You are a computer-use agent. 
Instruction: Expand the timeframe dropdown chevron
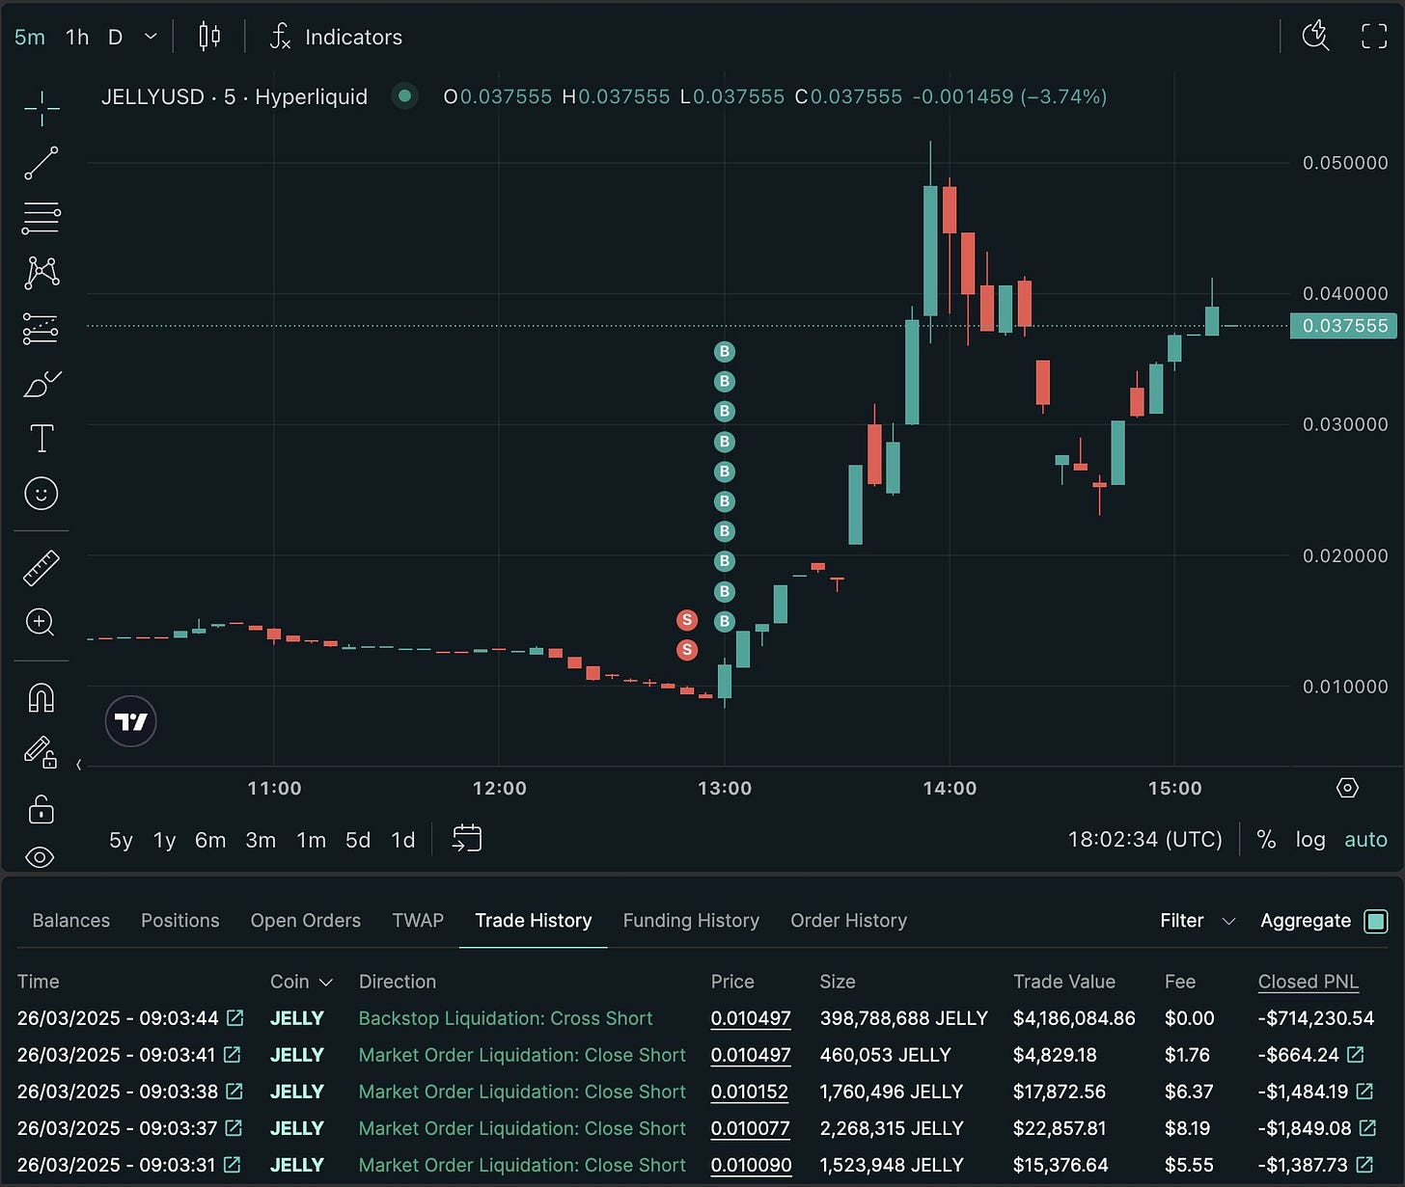tap(151, 37)
